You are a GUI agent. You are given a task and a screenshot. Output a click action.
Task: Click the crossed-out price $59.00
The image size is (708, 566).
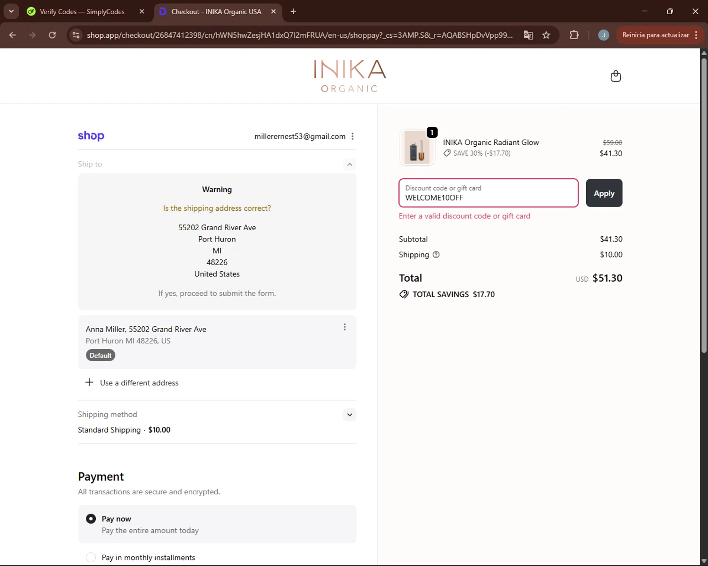pos(612,142)
